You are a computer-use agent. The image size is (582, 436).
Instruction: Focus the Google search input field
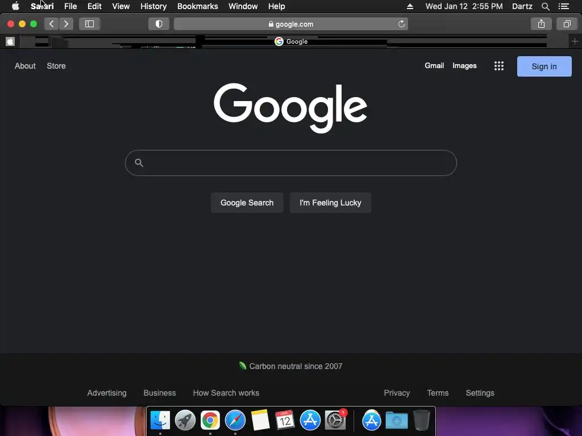[291, 163]
